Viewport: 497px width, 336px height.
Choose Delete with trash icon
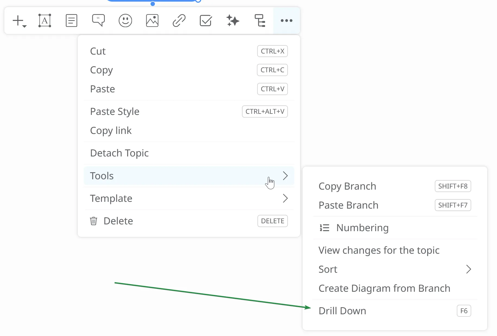[189, 221]
